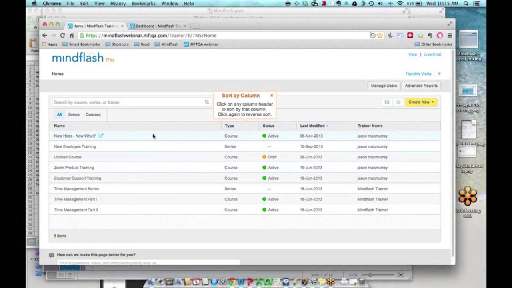The width and height of the screenshot is (512, 288).
Task: Click the browser forward arrow
Action: click(53, 35)
